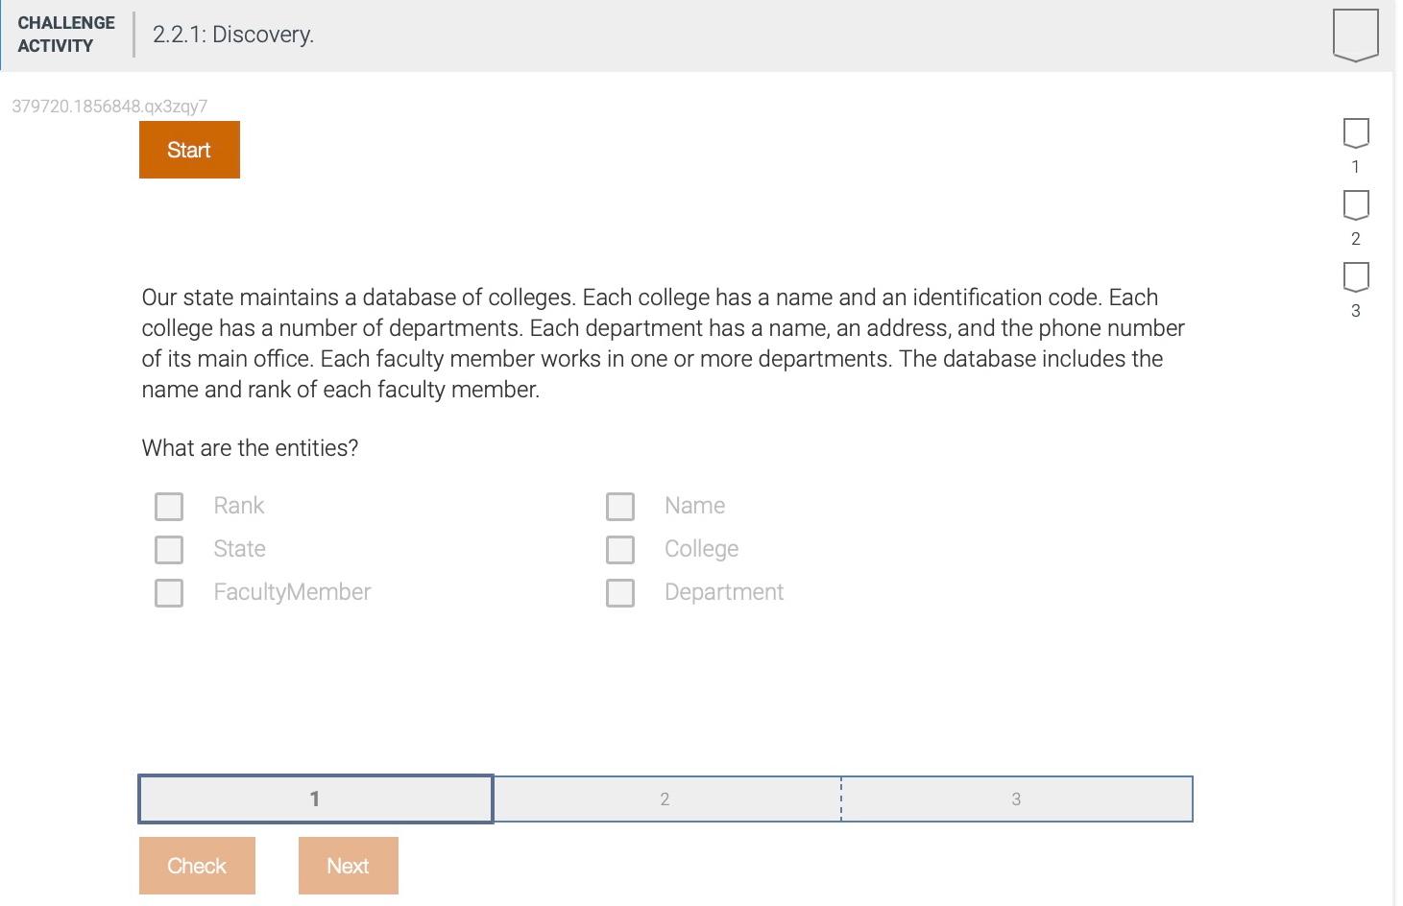Click the chevron badge above step 3
The width and height of the screenshot is (1403, 906).
click(x=1355, y=278)
